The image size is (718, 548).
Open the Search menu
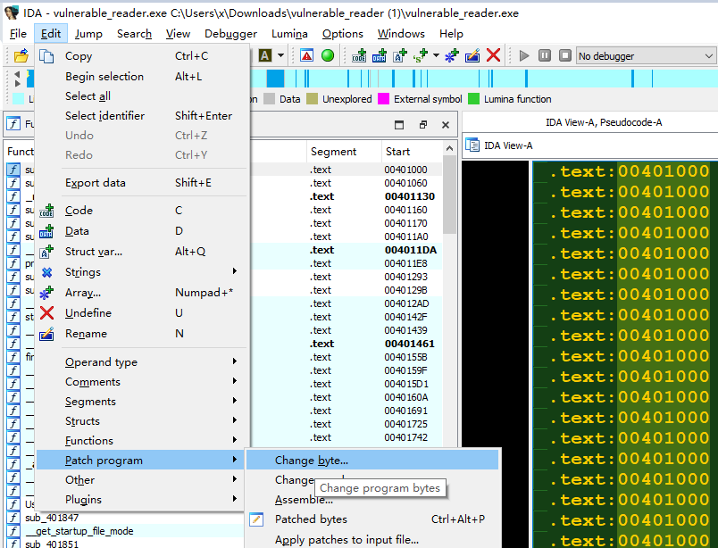coord(134,34)
